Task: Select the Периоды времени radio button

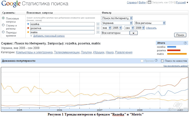Action: point(3,32)
